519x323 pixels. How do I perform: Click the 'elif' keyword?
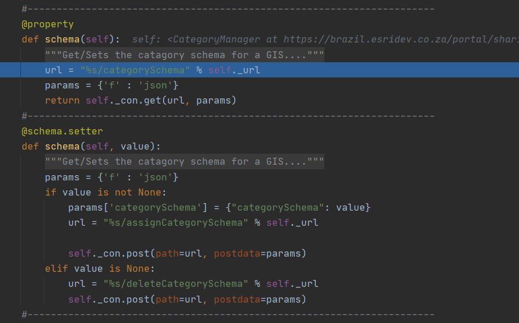[57, 269]
